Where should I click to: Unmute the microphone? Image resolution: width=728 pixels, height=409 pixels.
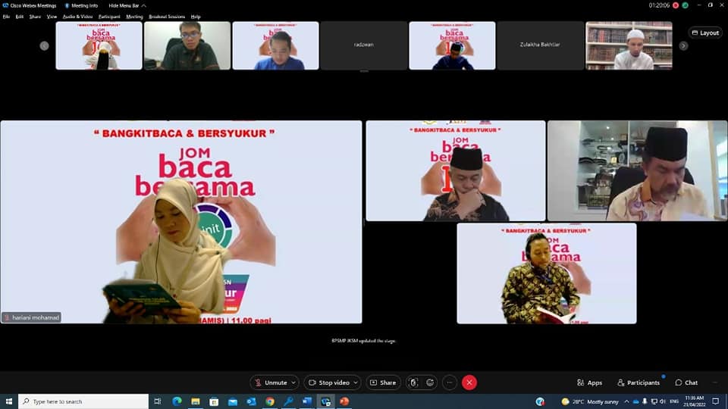[x=271, y=382]
